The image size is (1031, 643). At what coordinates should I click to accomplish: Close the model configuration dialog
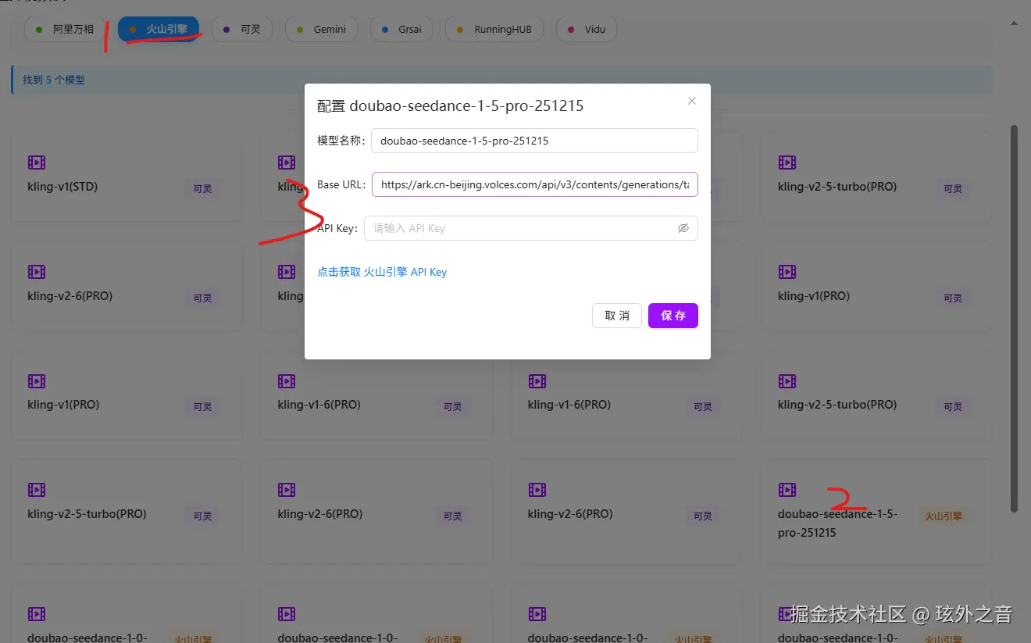[x=691, y=101]
